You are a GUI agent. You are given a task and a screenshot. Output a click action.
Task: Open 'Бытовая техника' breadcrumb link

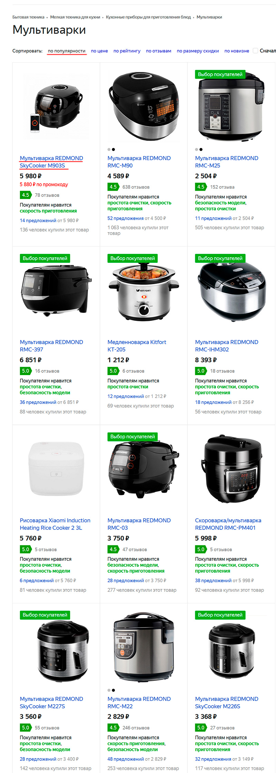tap(28, 17)
